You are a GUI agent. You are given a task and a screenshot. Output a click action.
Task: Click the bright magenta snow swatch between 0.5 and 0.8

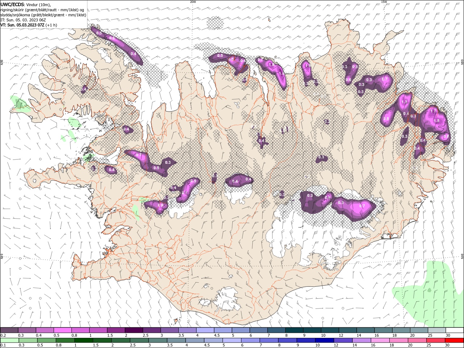pyautogui.click(x=63, y=330)
